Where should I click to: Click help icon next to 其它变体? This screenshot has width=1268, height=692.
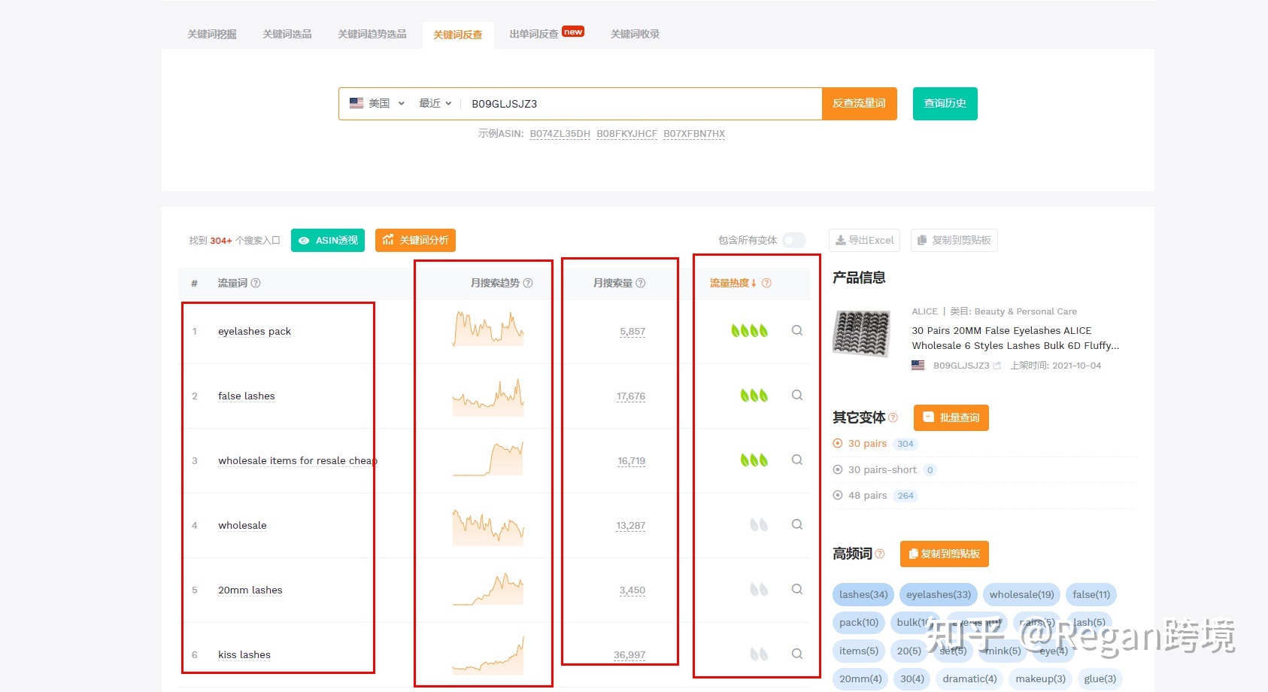(x=893, y=417)
